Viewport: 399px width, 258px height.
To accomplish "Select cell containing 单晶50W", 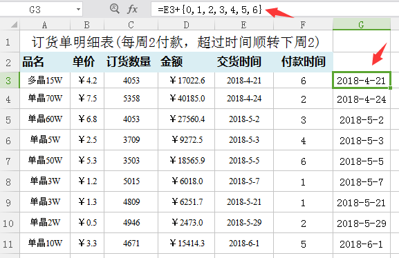I will point(45,161).
